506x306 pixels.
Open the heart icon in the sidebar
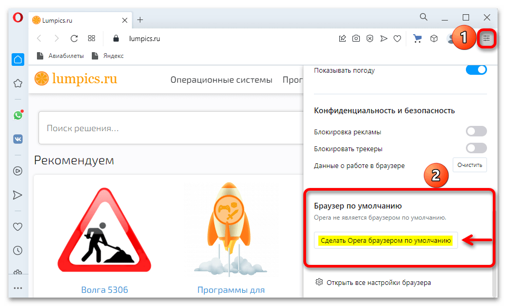(x=18, y=227)
